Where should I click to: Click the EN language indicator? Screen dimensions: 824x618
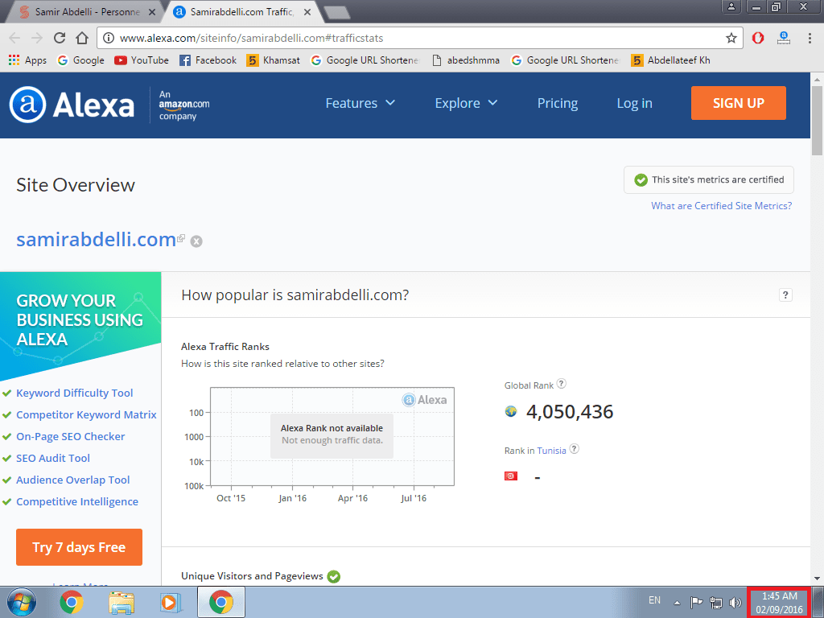654,600
